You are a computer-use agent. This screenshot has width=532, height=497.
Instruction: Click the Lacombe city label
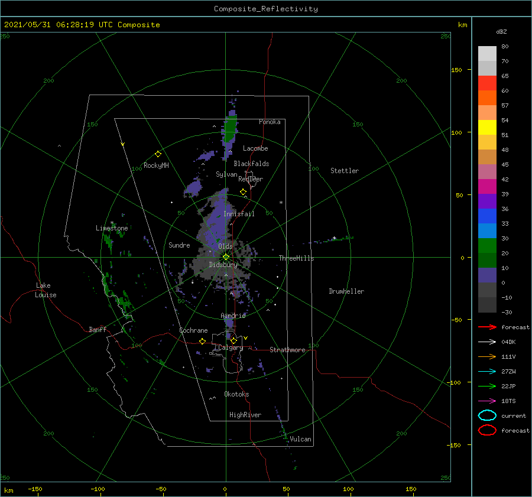[x=255, y=148]
